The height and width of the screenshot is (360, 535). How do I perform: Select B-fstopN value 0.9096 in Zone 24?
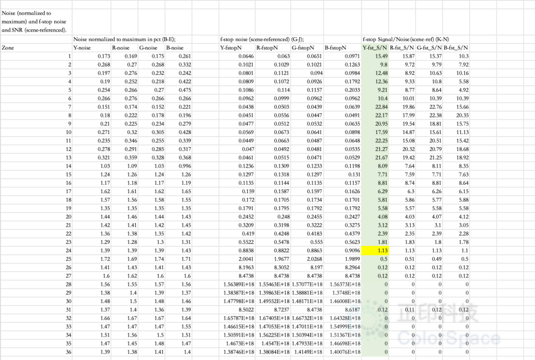pyautogui.click(x=343, y=251)
